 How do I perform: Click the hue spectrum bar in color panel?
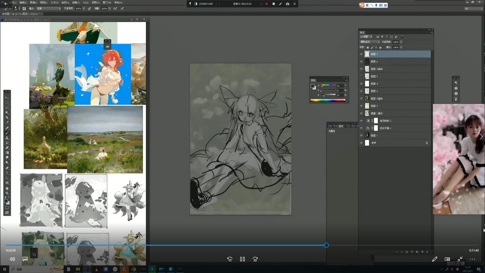pyautogui.click(x=328, y=101)
